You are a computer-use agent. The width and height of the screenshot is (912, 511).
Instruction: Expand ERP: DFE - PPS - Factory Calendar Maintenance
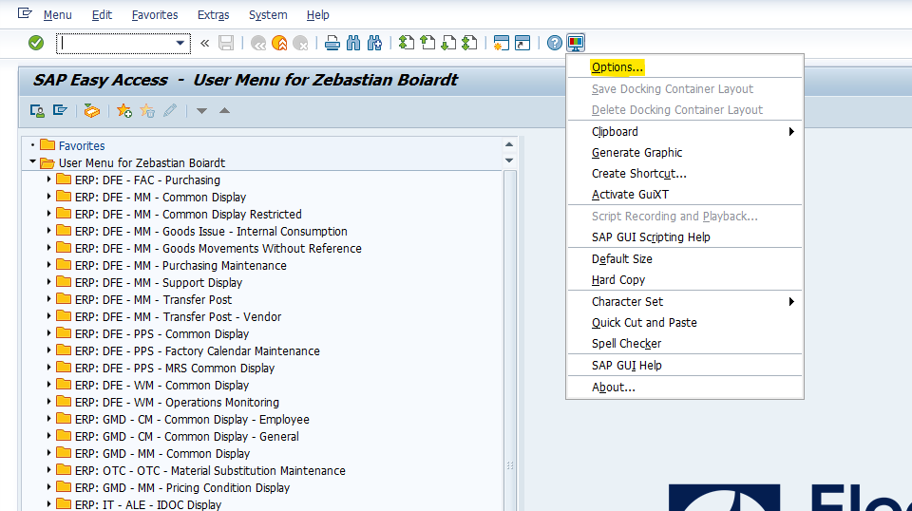[x=48, y=350]
